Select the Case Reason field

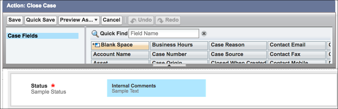tap(238, 45)
